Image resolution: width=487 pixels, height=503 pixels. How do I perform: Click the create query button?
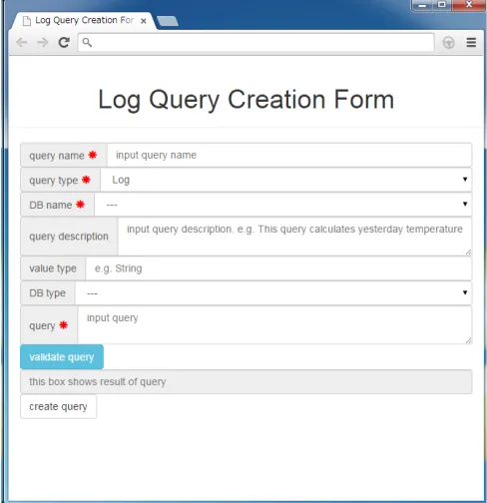tap(58, 406)
